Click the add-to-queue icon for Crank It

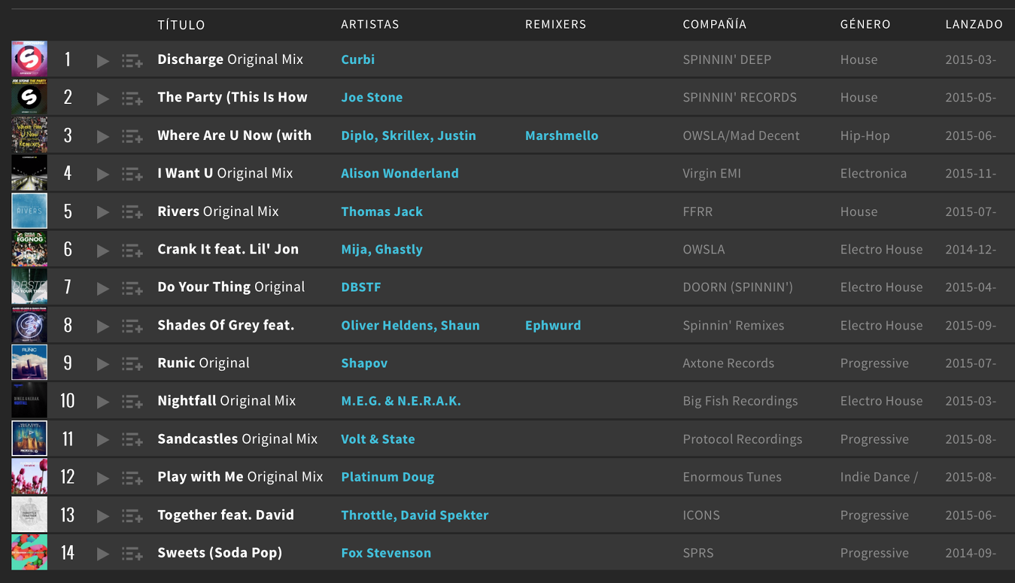coord(131,249)
